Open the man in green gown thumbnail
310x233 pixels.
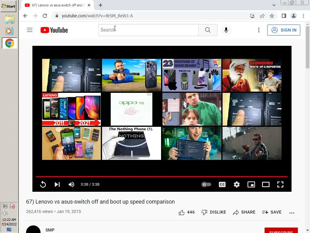(192, 109)
